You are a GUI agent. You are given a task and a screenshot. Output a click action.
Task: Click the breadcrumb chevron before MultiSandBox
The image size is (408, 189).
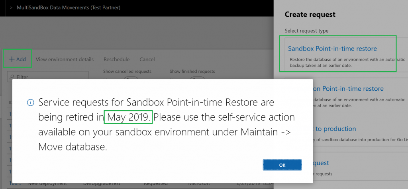pyautogui.click(x=11, y=7)
